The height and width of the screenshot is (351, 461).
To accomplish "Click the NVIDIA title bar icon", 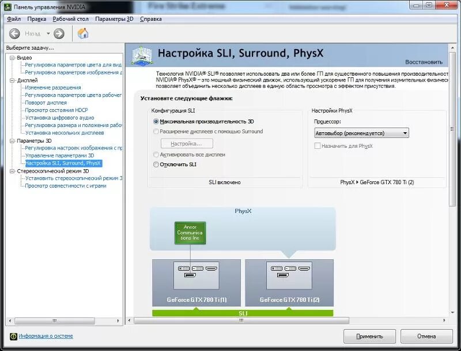I will click(x=8, y=7).
